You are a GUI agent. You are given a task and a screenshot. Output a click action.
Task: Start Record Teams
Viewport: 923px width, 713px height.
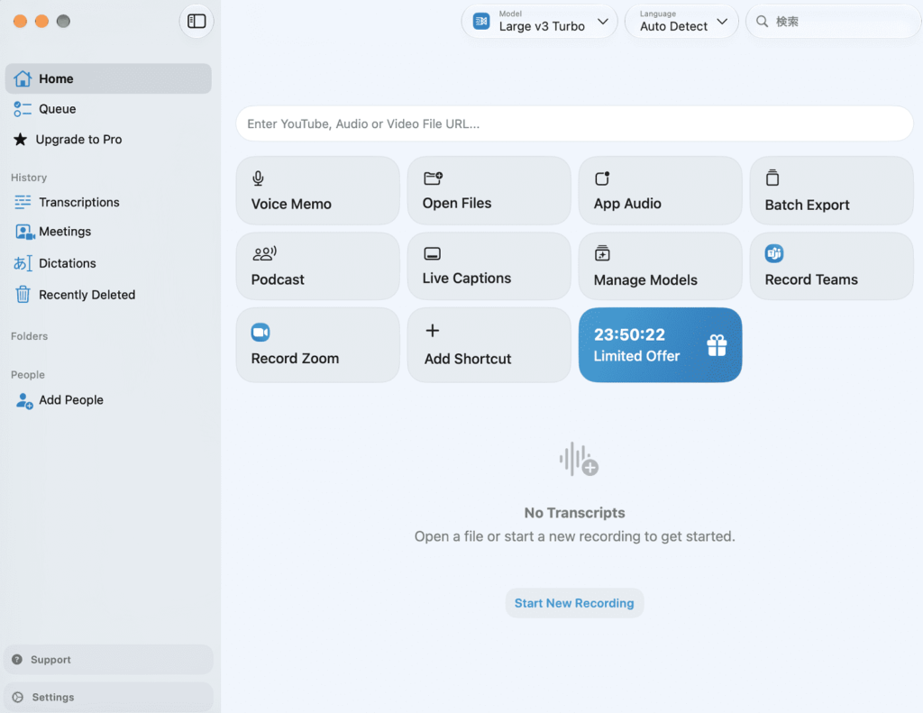[x=832, y=266]
